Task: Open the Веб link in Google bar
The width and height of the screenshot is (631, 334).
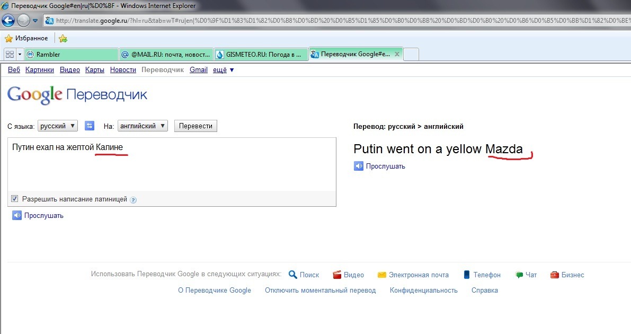Action: (14, 69)
